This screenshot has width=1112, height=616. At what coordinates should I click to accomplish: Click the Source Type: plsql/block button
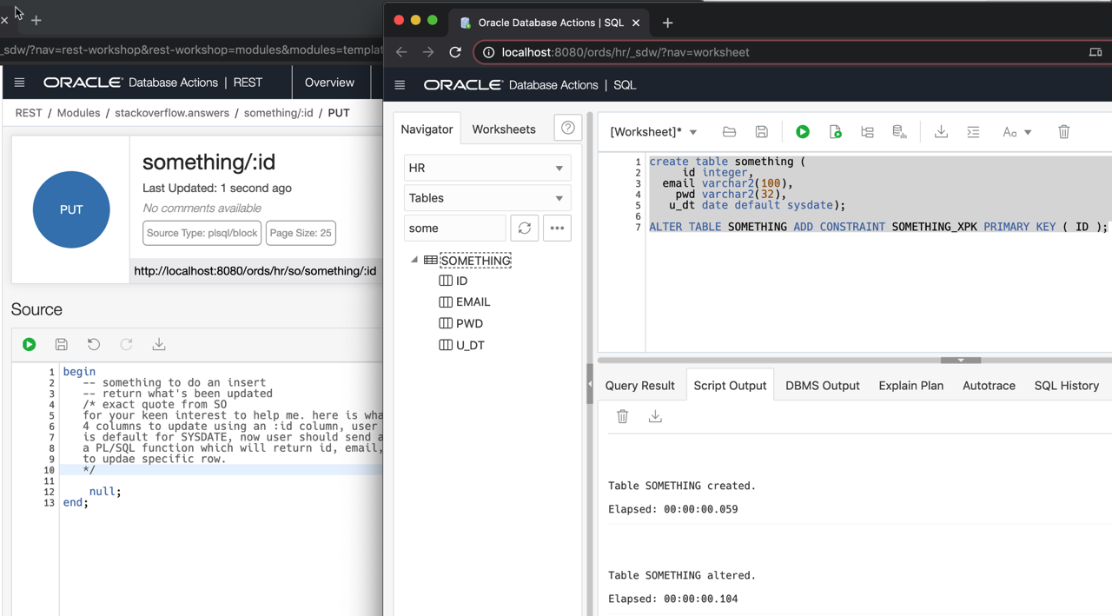202,233
